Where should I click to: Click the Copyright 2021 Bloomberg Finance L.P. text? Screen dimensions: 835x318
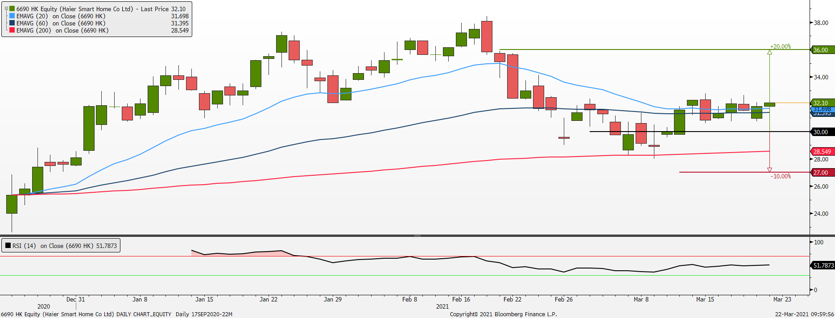[503, 314]
